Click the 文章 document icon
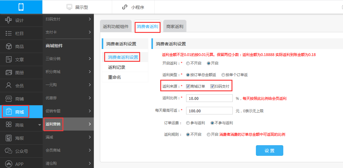Viewport: 343px width, 168px height. pyautogui.click(x=8, y=59)
